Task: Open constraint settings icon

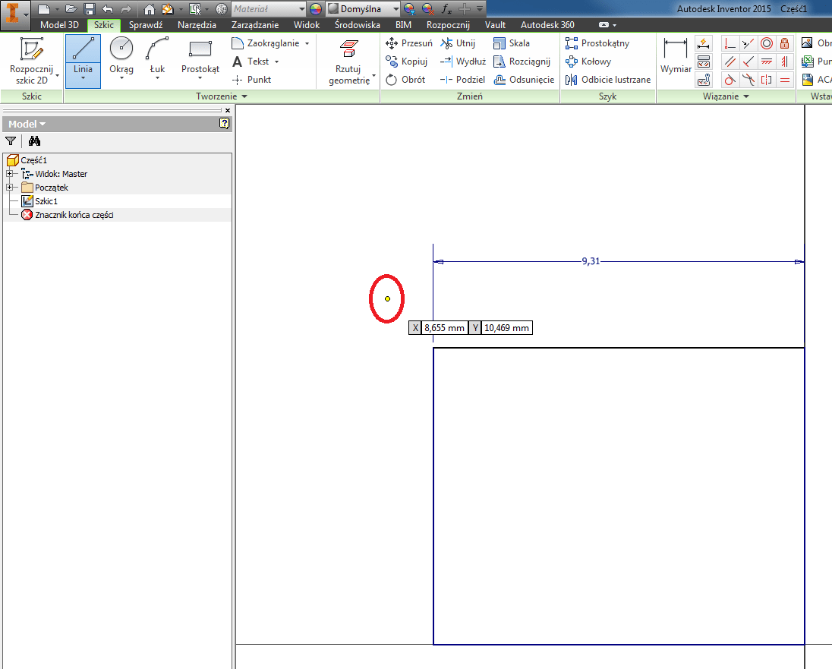Action: pos(704,80)
